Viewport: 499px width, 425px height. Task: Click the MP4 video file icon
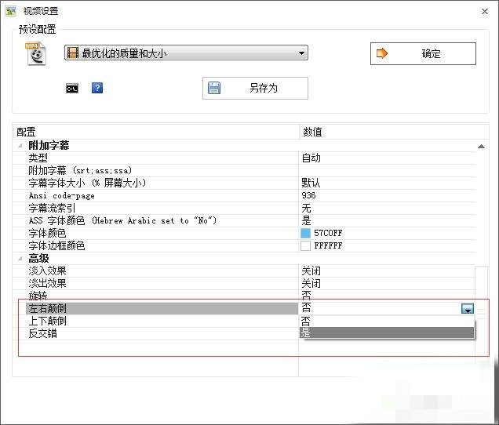pyautogui.click(x=35, y=54)
